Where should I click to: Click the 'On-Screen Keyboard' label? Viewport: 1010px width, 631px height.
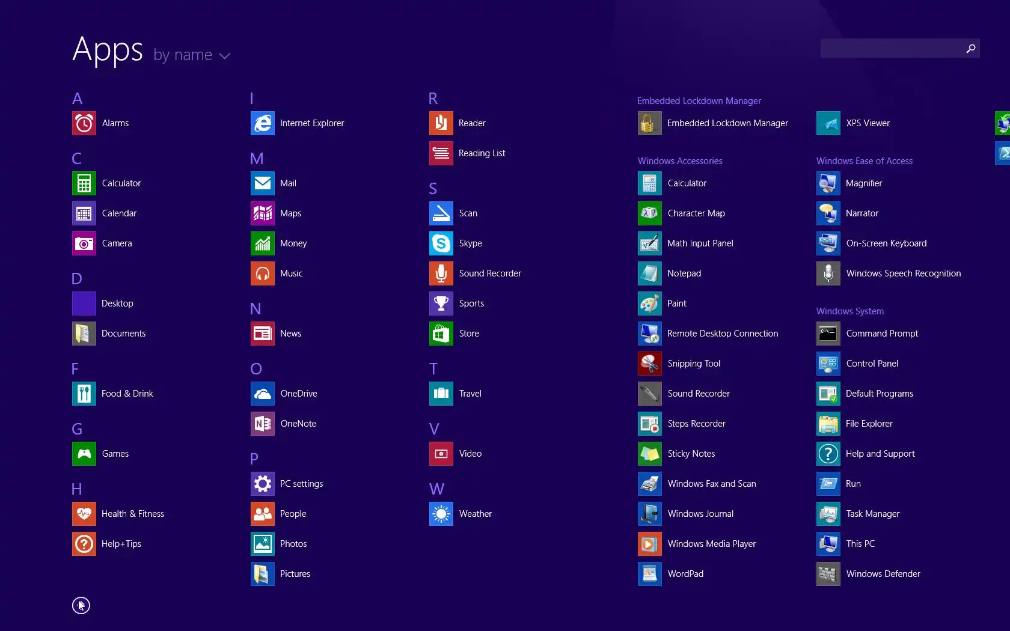887,243
